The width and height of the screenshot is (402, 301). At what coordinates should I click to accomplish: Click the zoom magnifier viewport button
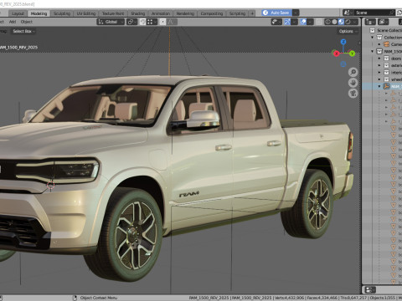click(353, 72)
